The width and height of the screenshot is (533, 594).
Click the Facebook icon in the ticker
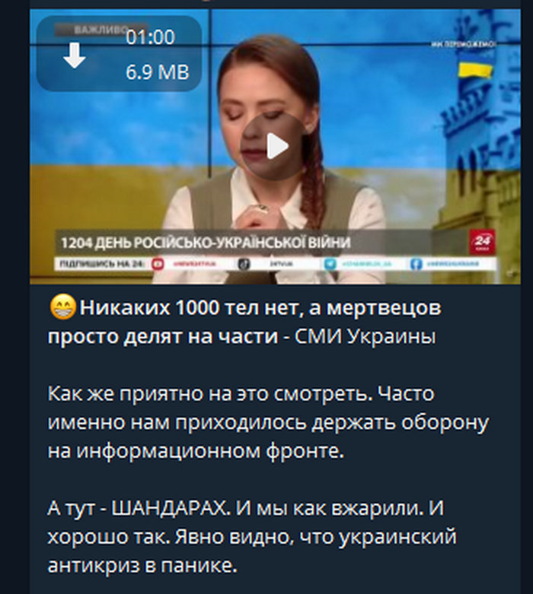coord(417,264)
